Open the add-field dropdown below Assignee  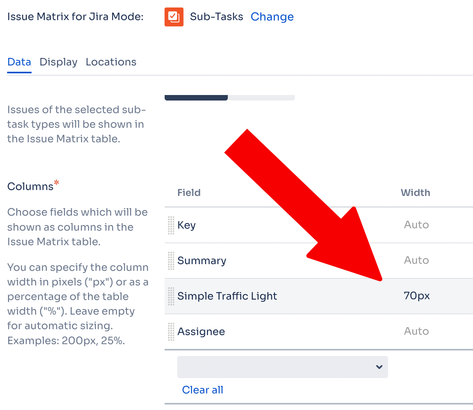coord(276,367)
